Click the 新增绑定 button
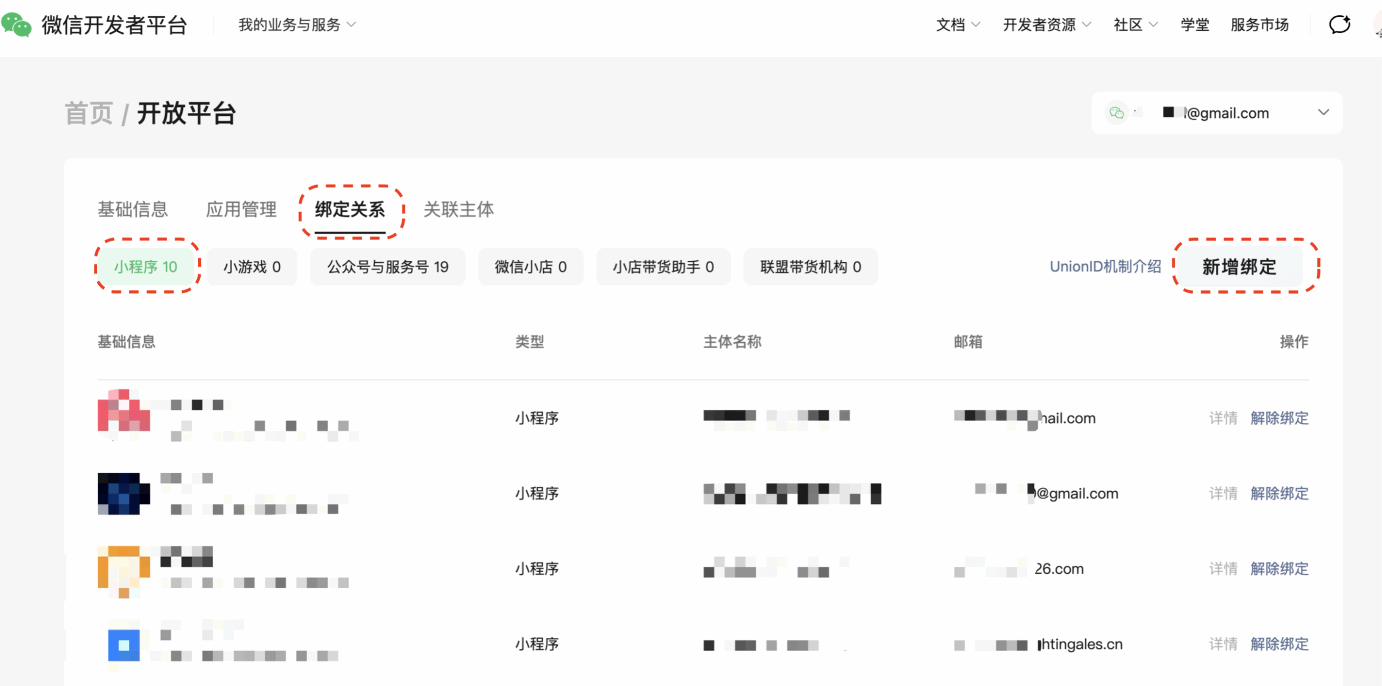 [1238, 267]
